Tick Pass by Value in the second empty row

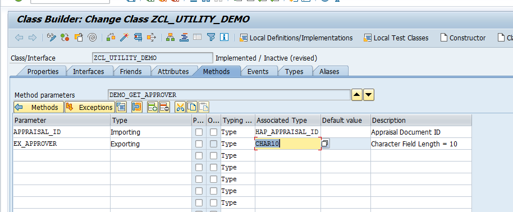[199, 168]
